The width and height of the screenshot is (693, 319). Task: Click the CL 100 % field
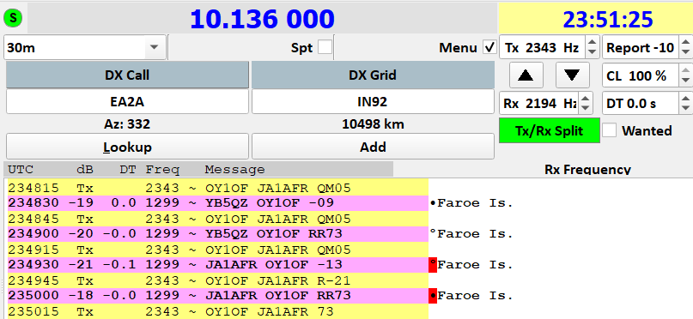click(x=641, y=75)
